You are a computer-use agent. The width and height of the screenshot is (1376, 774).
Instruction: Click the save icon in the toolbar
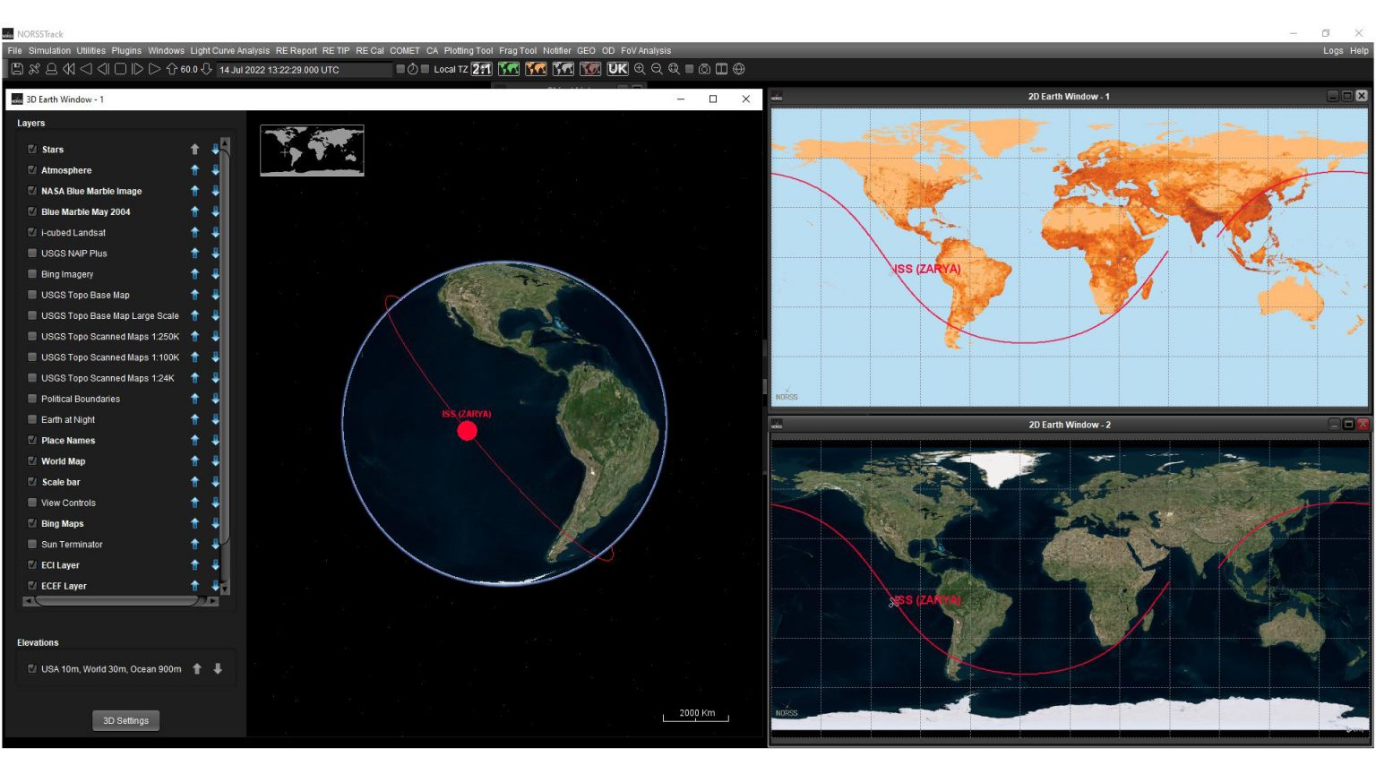17,69
